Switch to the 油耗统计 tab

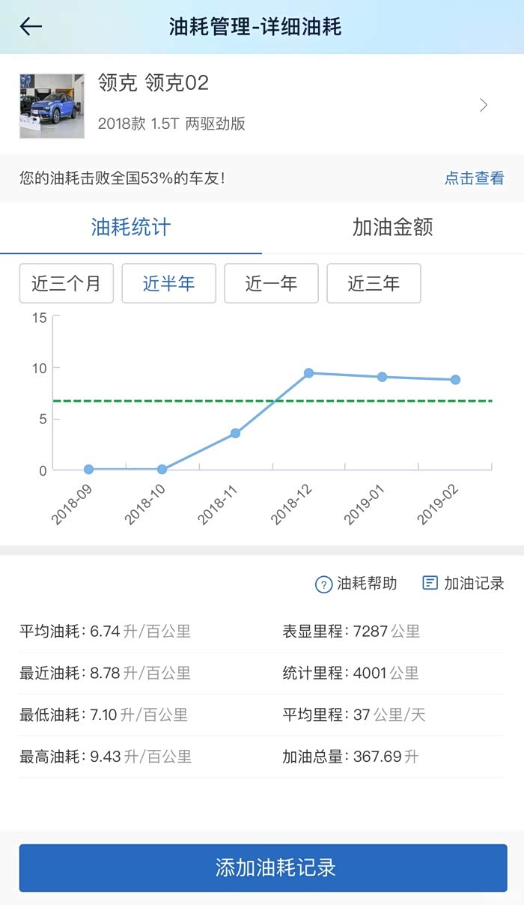pos(131,228)
